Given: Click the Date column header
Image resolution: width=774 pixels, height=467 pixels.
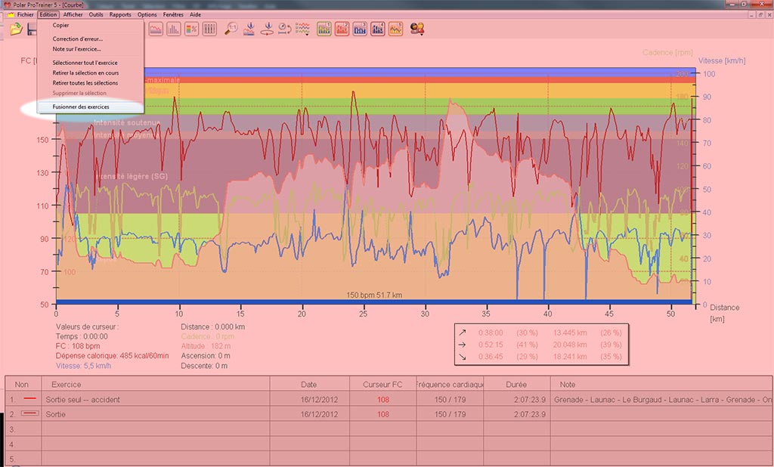Looking at the screenshot, I should (309, 384).
